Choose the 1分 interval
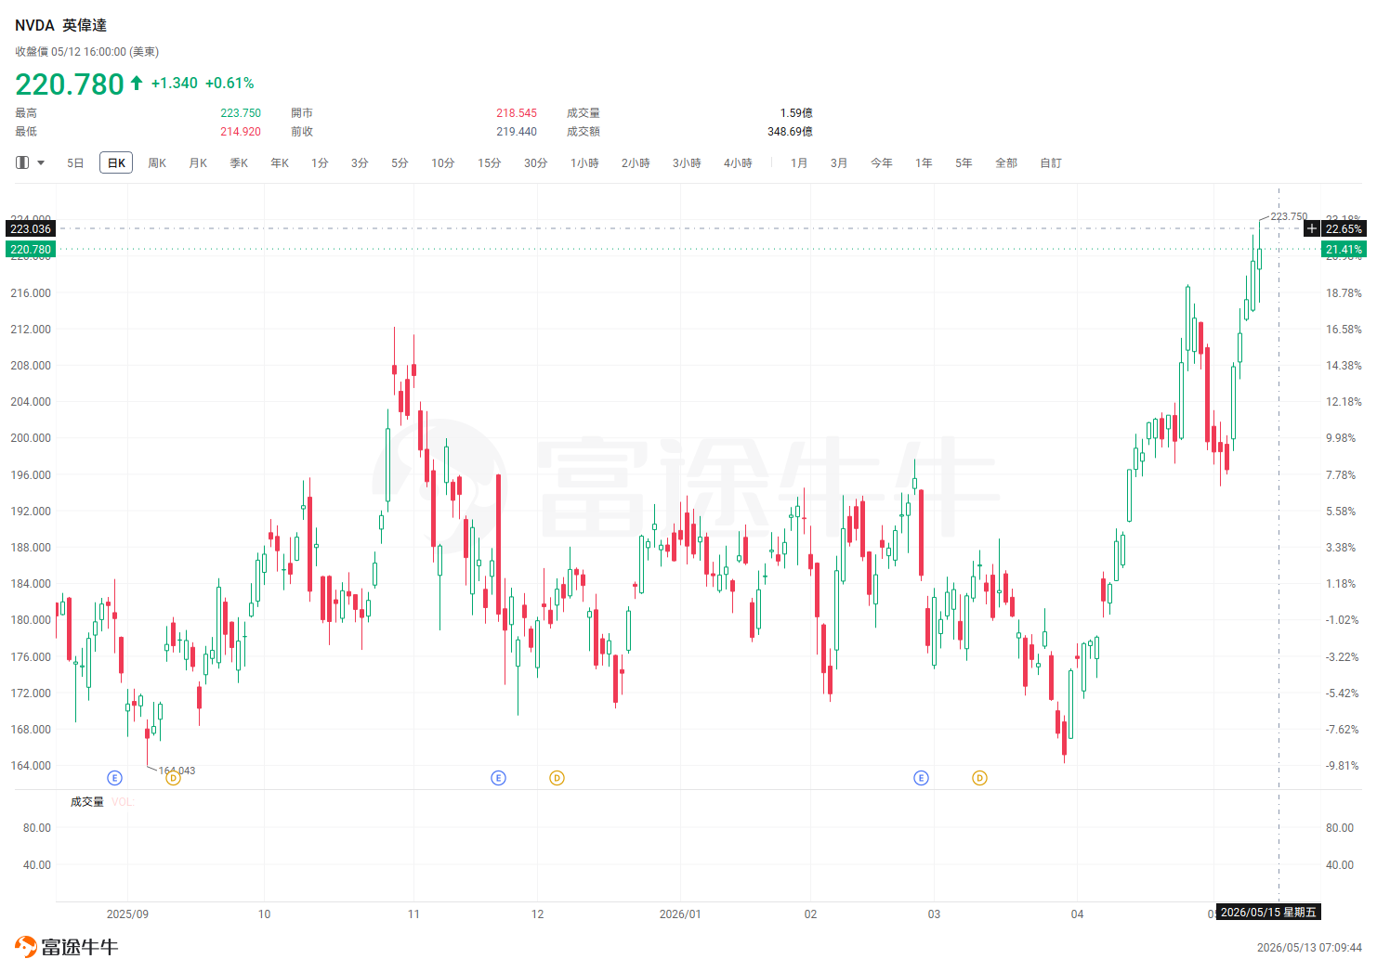The width and height of the screenshot is (1377, 972). (320, 163)
